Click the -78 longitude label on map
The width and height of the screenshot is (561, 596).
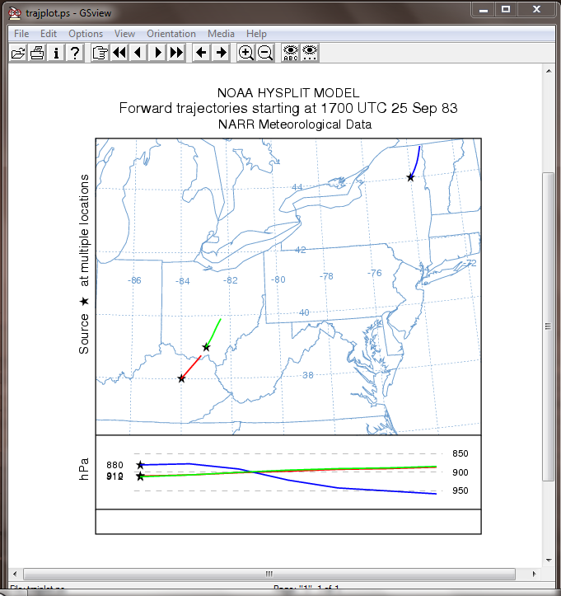326,276
